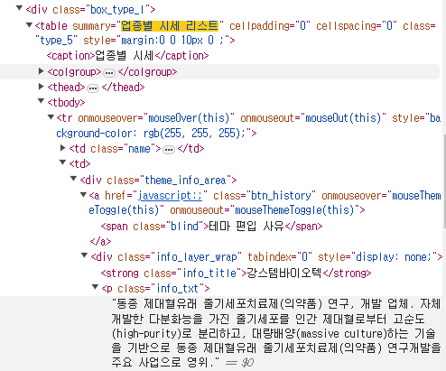Collapse the tr onmouseover node arrow
The width and height of the screenshot is (446, 371).
[x=51, y=117]
